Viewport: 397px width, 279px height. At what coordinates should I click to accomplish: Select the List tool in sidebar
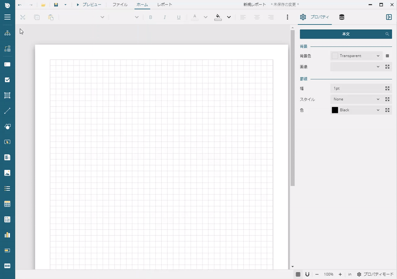click(7, 188)
